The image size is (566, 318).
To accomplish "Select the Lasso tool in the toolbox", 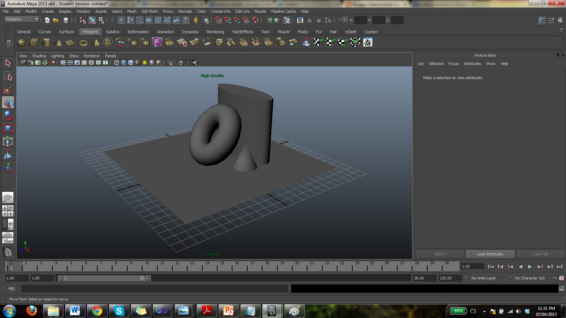I will click(8, 76).
